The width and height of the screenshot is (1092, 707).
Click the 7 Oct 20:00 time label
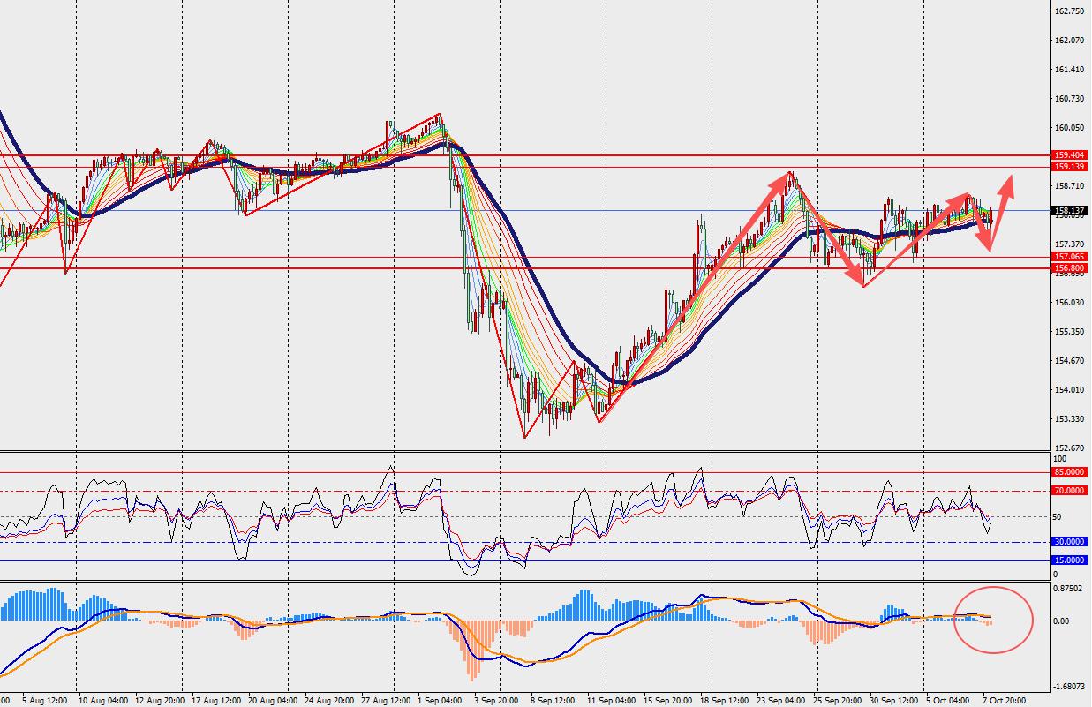pyautogui.click(x=1005, y=700)
